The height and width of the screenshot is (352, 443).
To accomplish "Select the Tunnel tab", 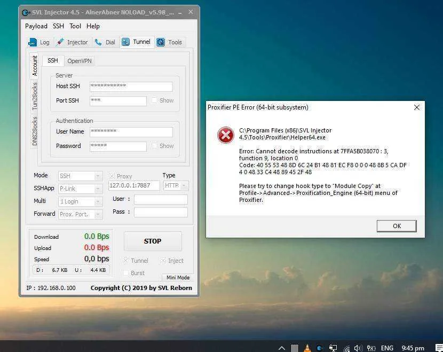I will click(137, 42).
